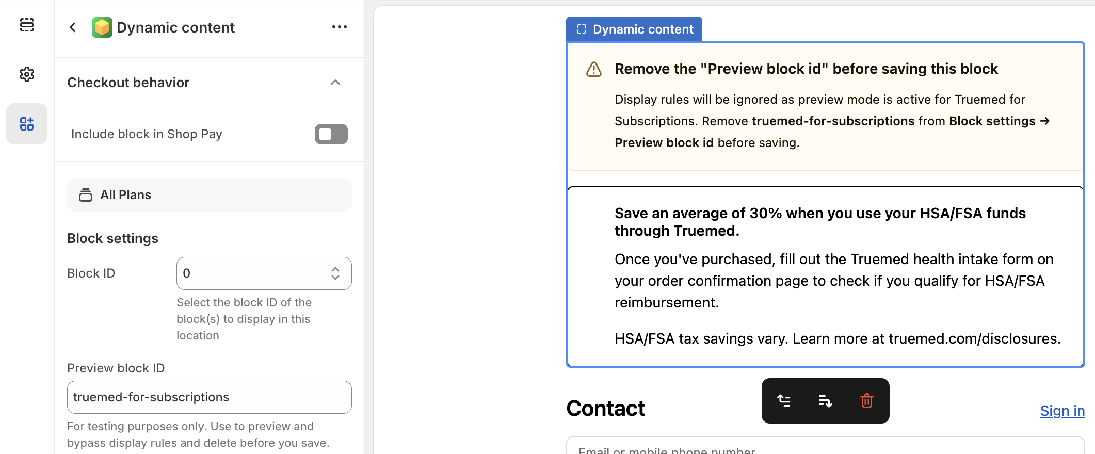Enable Include block in Shop Pay
This screenshot has width=1095, height=454.
click(x=330, y=134)
